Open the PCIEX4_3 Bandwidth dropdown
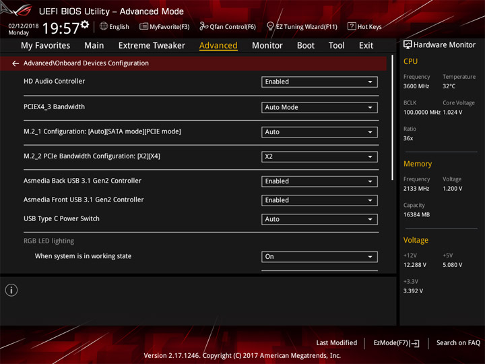Image resolution: width=485 pixels, height=364 pixels. click(319, 107)
